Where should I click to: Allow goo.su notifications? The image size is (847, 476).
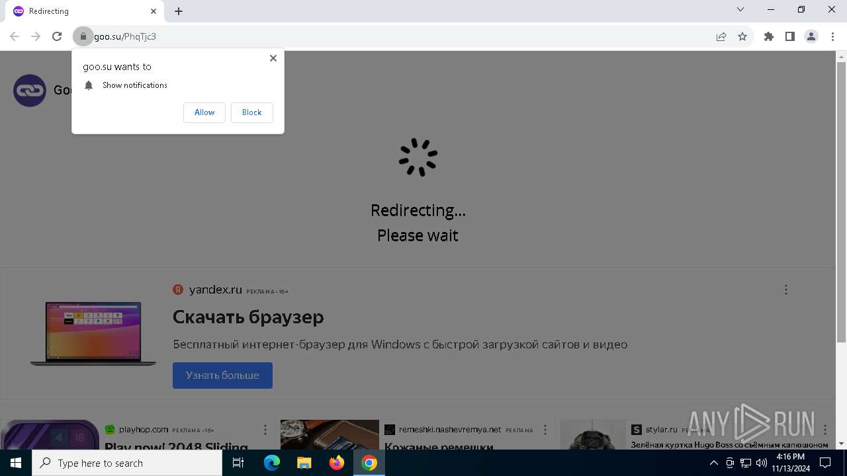click(204, 112)
